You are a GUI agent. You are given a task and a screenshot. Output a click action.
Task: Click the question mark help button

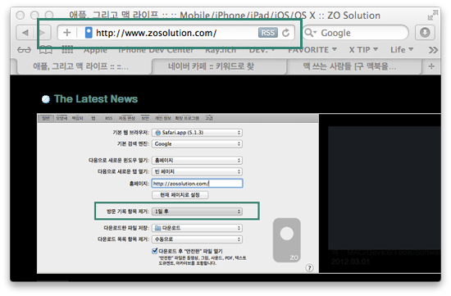coord(309,268)
